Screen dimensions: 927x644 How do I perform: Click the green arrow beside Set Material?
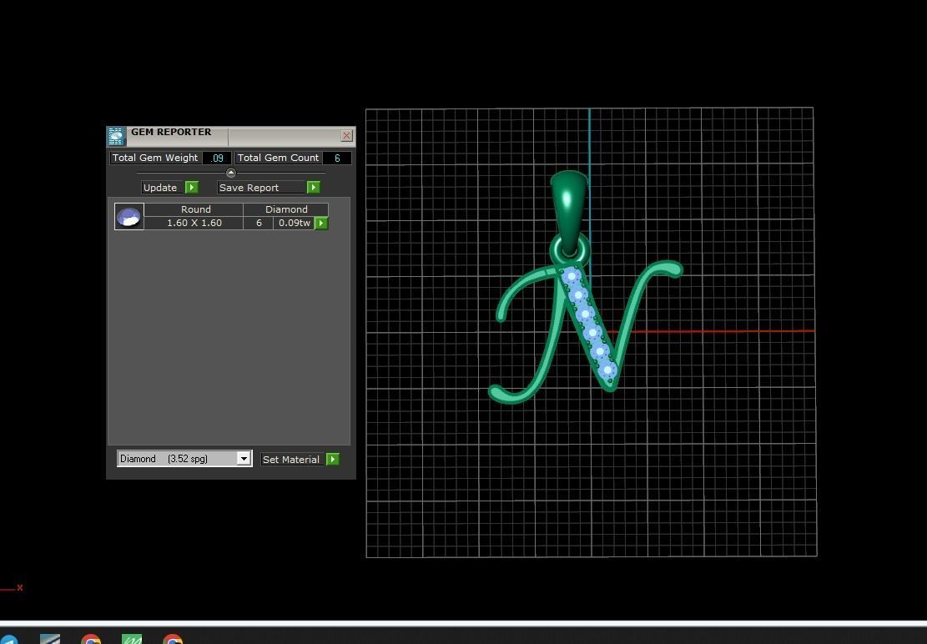click(x=333, y=459)
